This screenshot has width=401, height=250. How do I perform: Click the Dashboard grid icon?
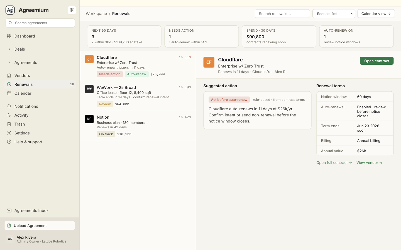tap(9, 36)
